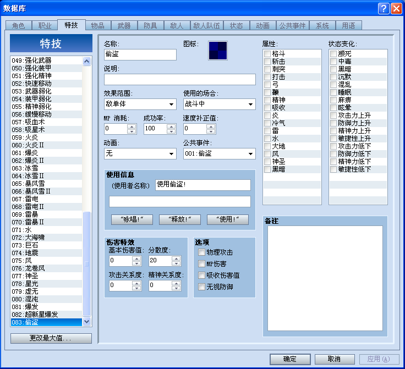Switch to the 角色 tab
This screenshot has height=369, width=405.
[x=18, y=25]
